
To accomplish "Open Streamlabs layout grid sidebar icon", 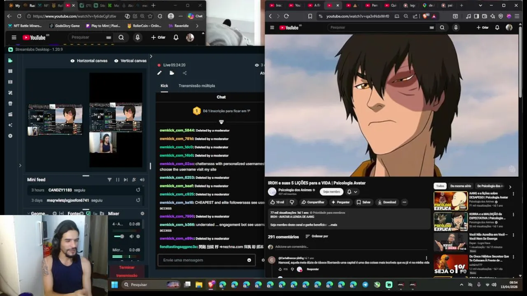I will click(x=10, y=71).
